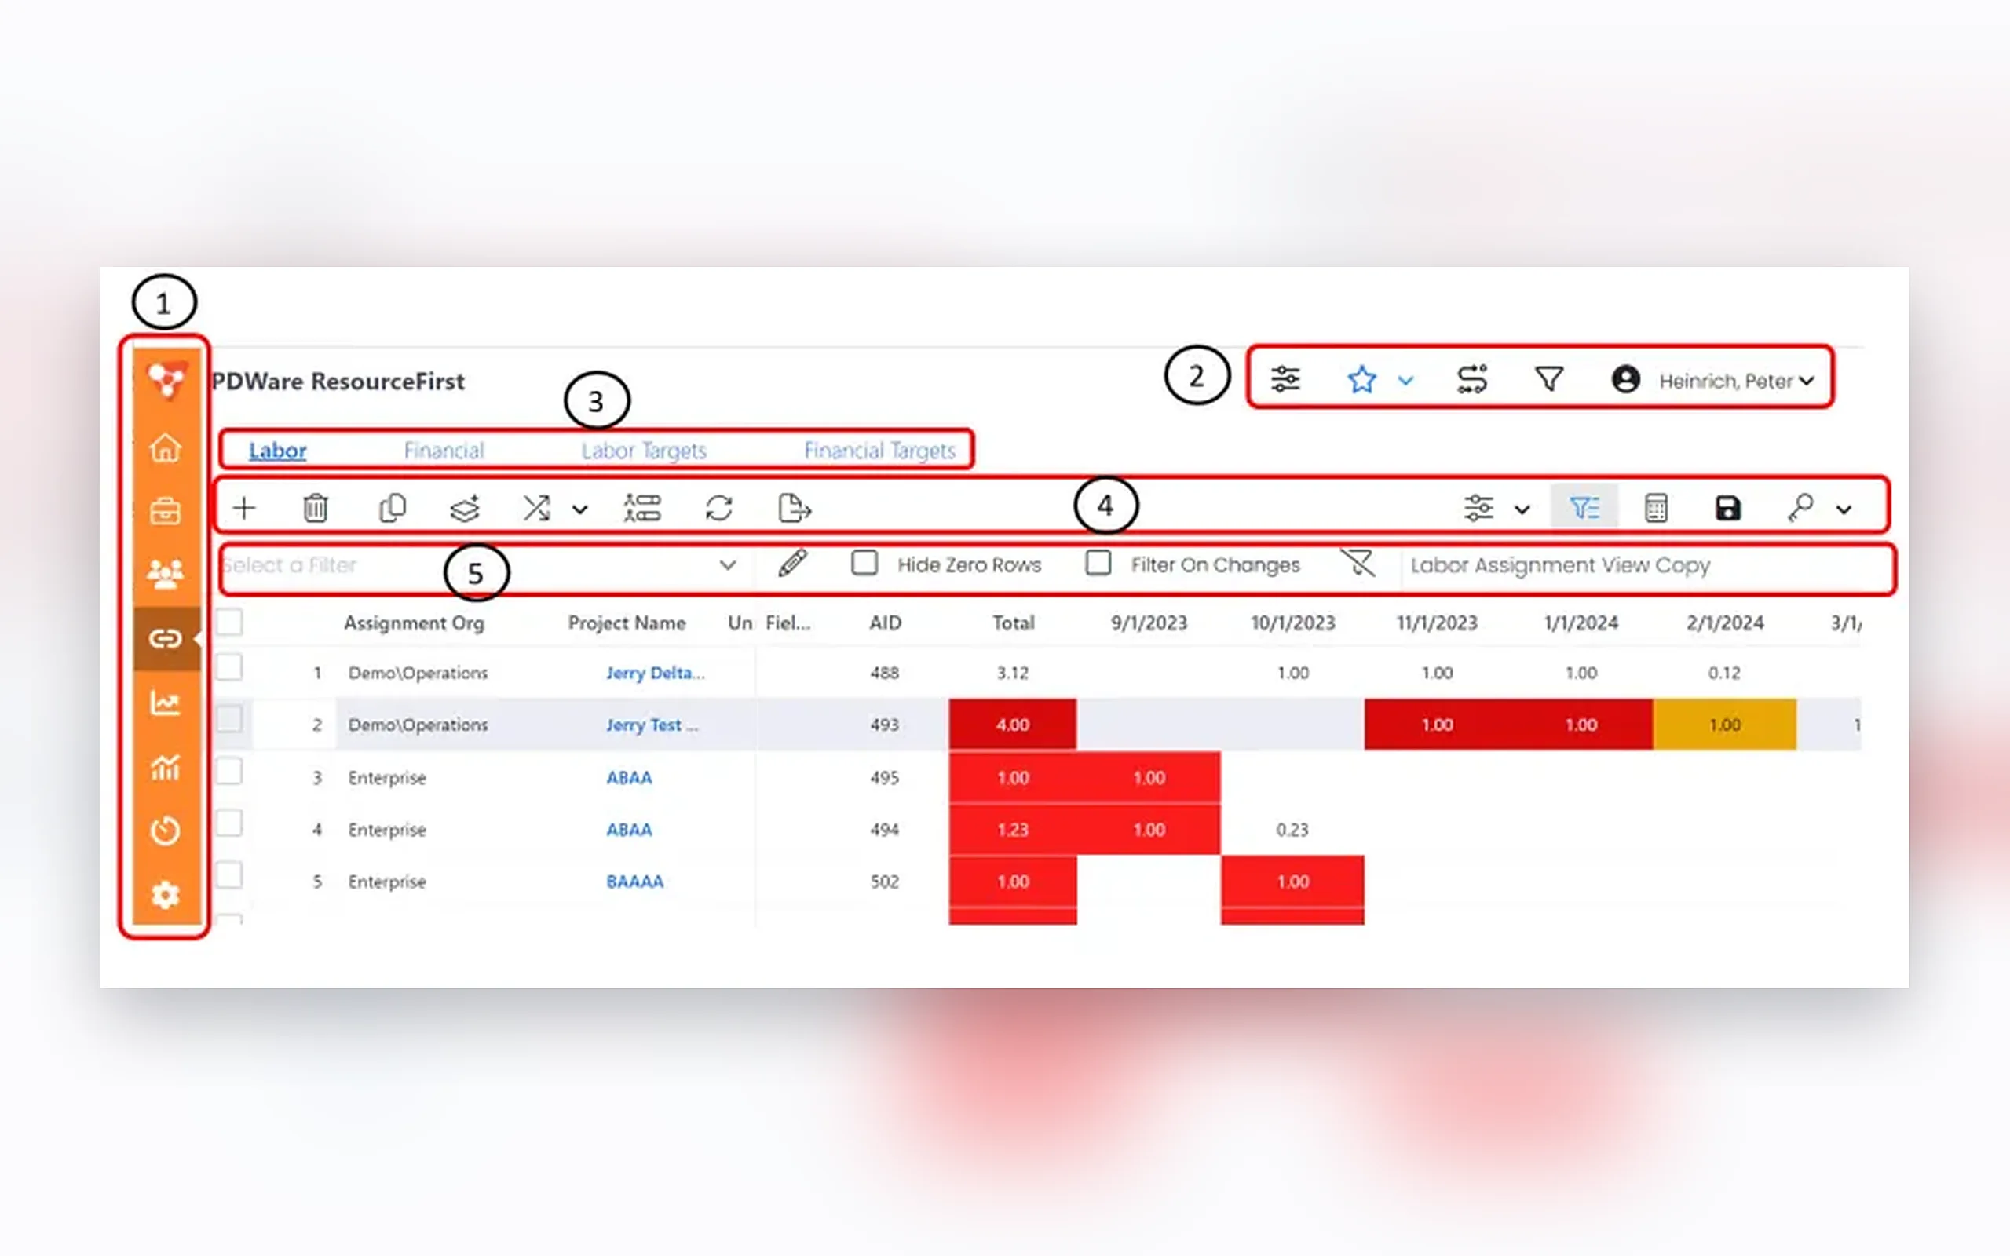
Task: Click the plus add row icon
Action: [244, 508]
